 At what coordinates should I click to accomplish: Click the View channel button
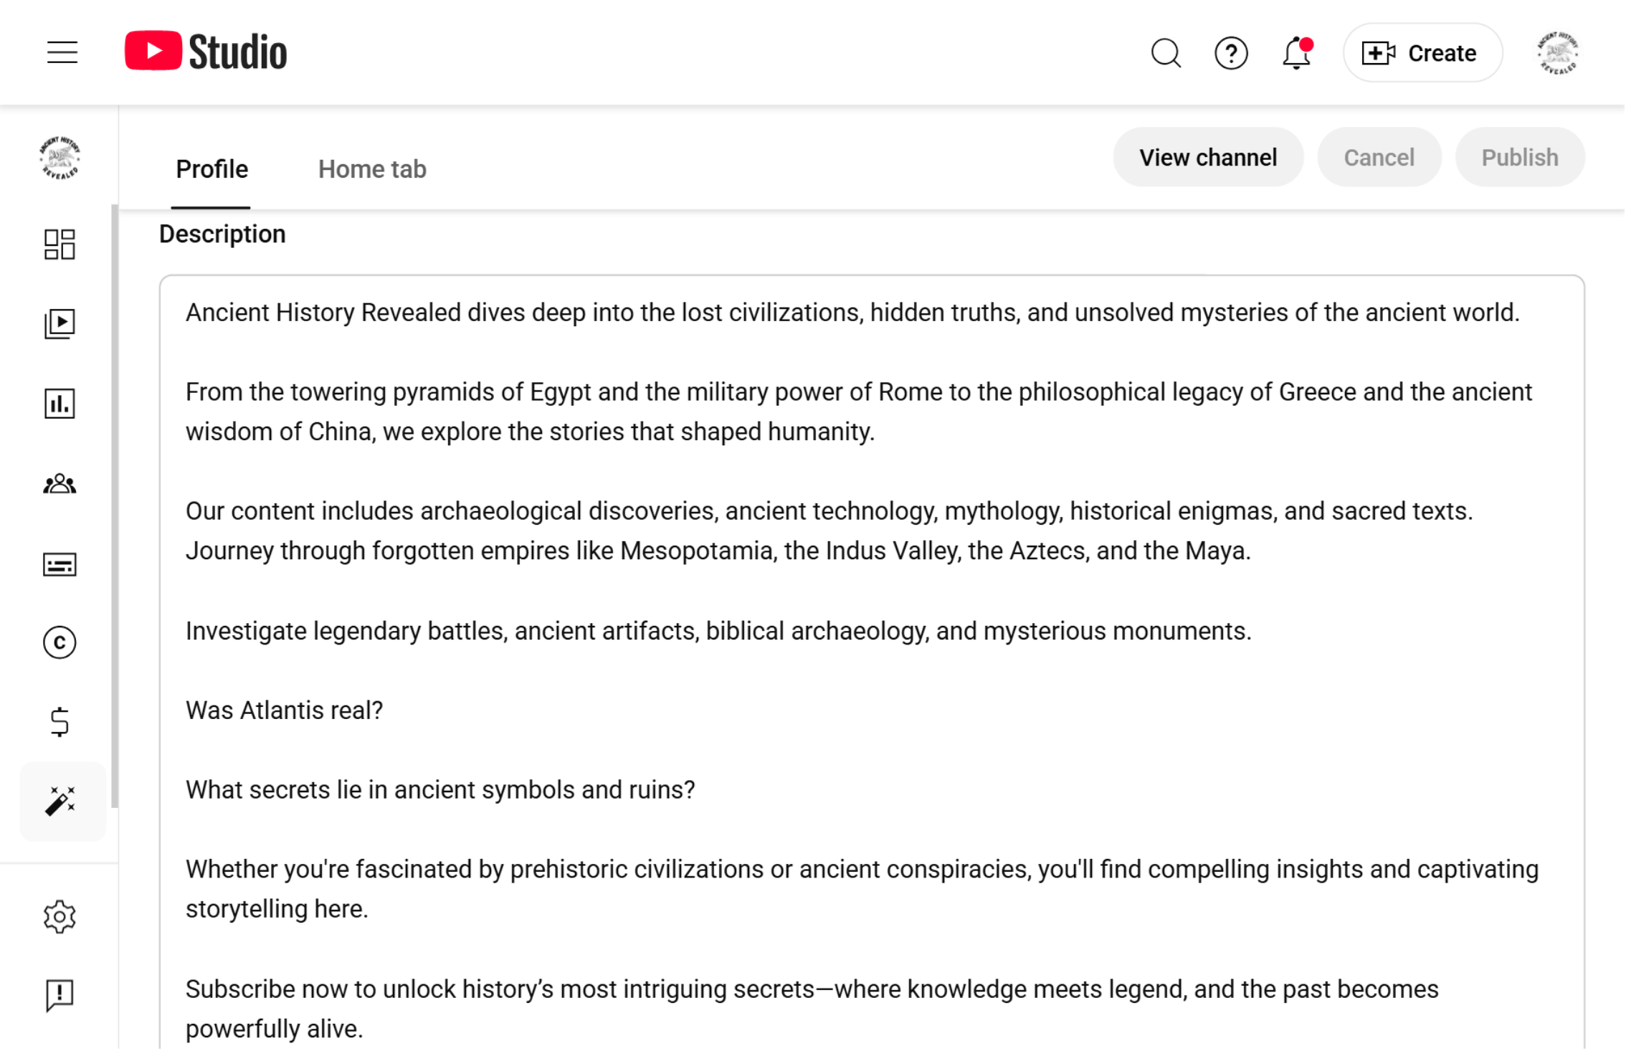coord(1208,158)
